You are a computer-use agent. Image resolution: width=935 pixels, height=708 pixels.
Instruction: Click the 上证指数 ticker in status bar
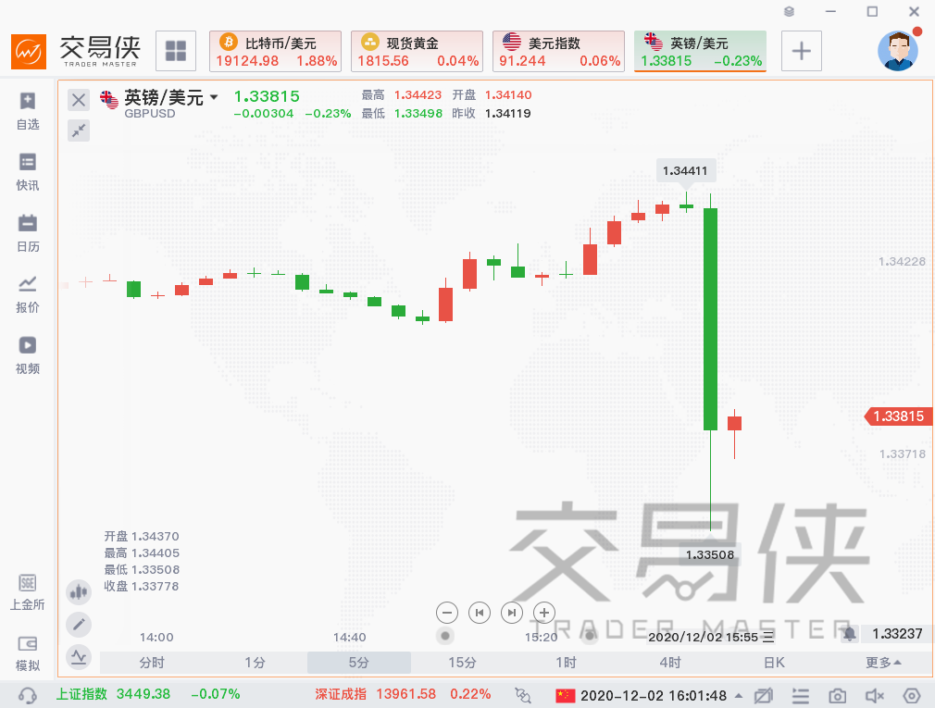pos(147,694)
